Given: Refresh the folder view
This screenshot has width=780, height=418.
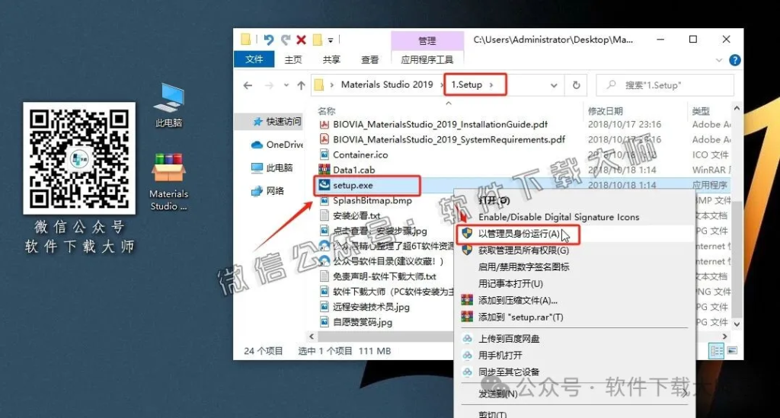Looking at the screenshot, I should (x=576, y=85).
